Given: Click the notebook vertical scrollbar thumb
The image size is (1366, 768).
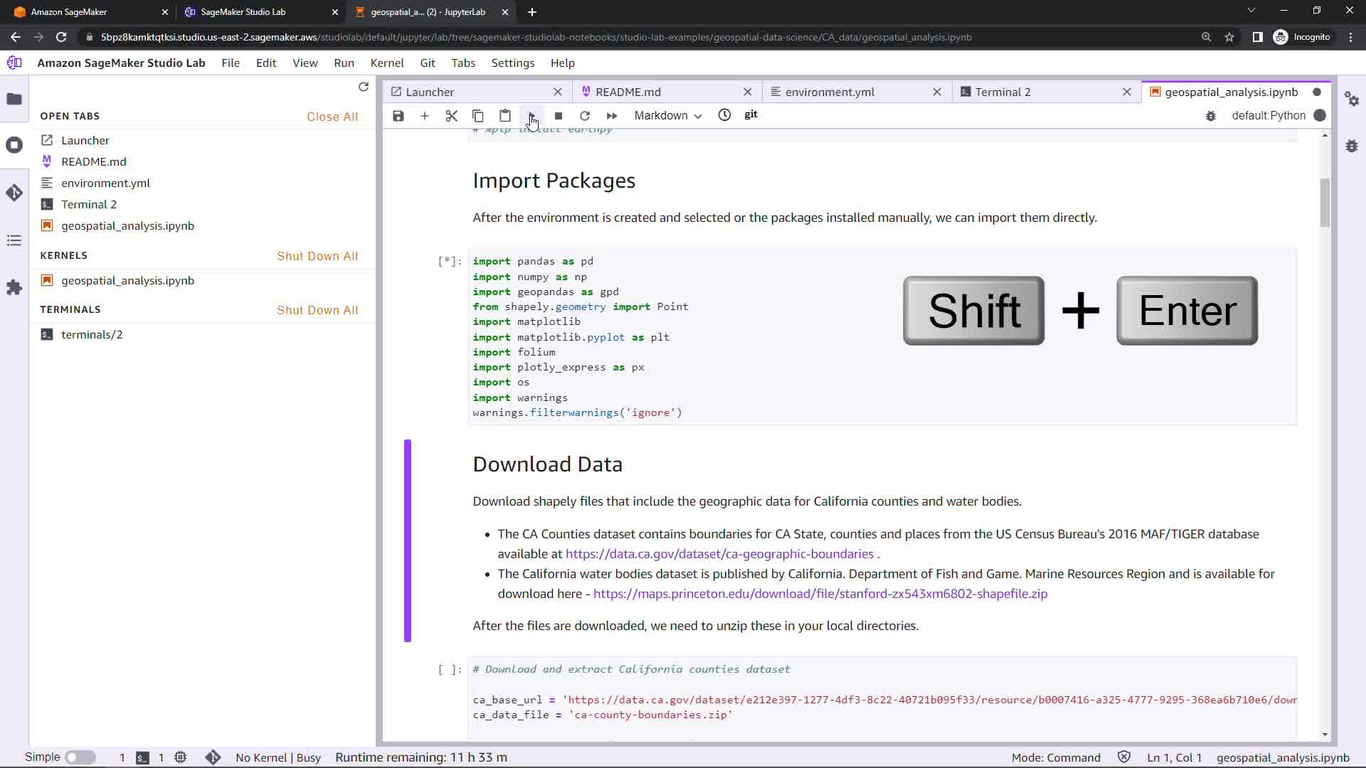Looking at the screenshot, I should [x=1324, y=203].
